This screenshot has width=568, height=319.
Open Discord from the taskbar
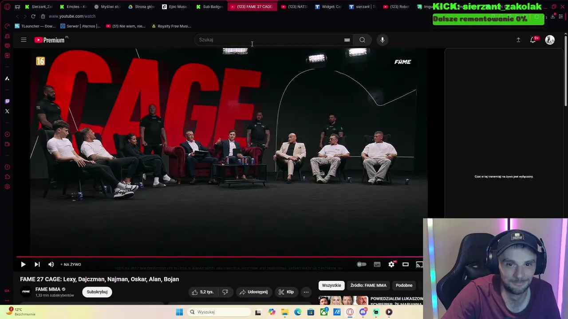point(363,312)
